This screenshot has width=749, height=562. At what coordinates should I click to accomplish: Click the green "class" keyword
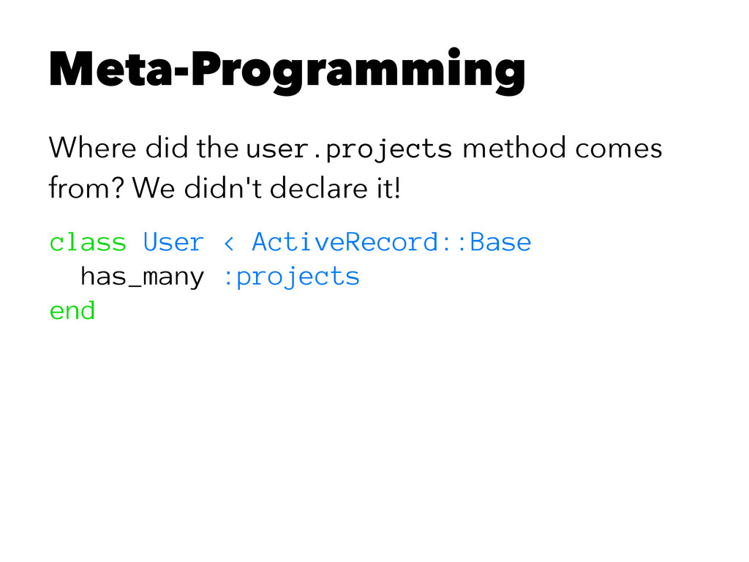88,241
